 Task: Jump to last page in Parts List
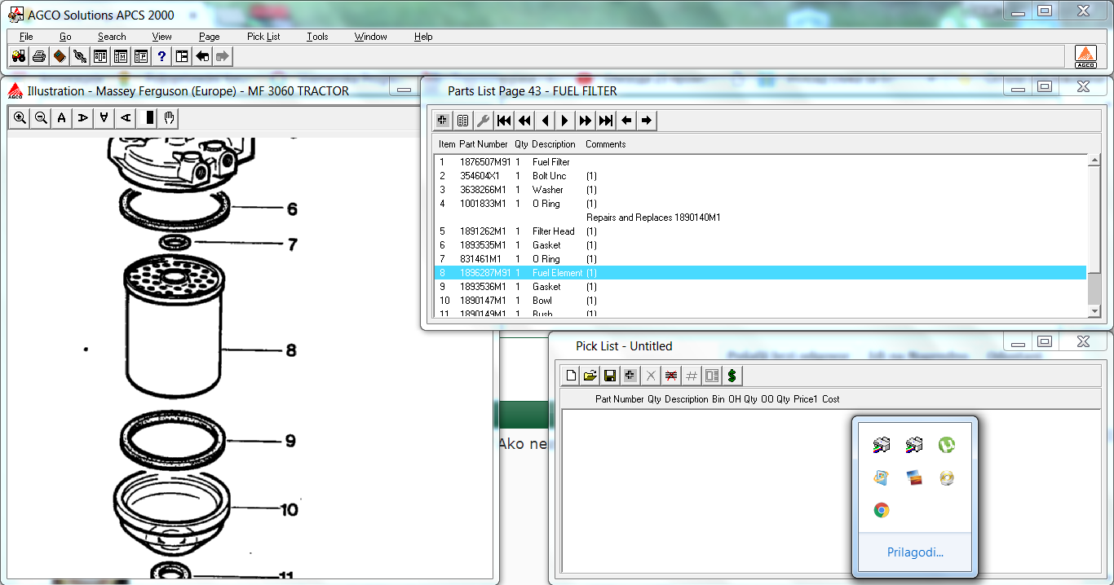tap(605, 121)
